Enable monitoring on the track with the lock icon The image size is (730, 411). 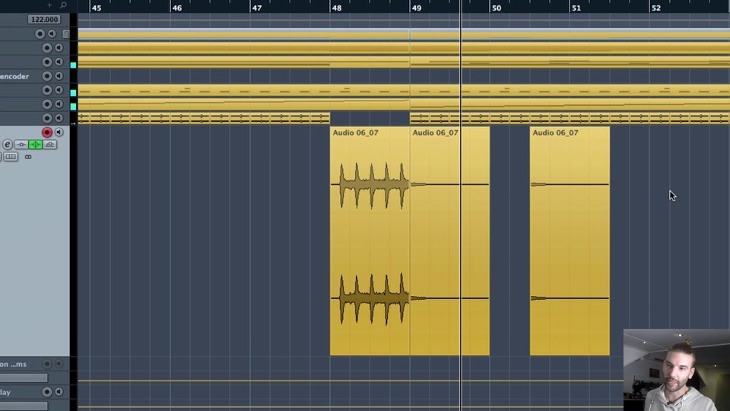pos(52,33)
